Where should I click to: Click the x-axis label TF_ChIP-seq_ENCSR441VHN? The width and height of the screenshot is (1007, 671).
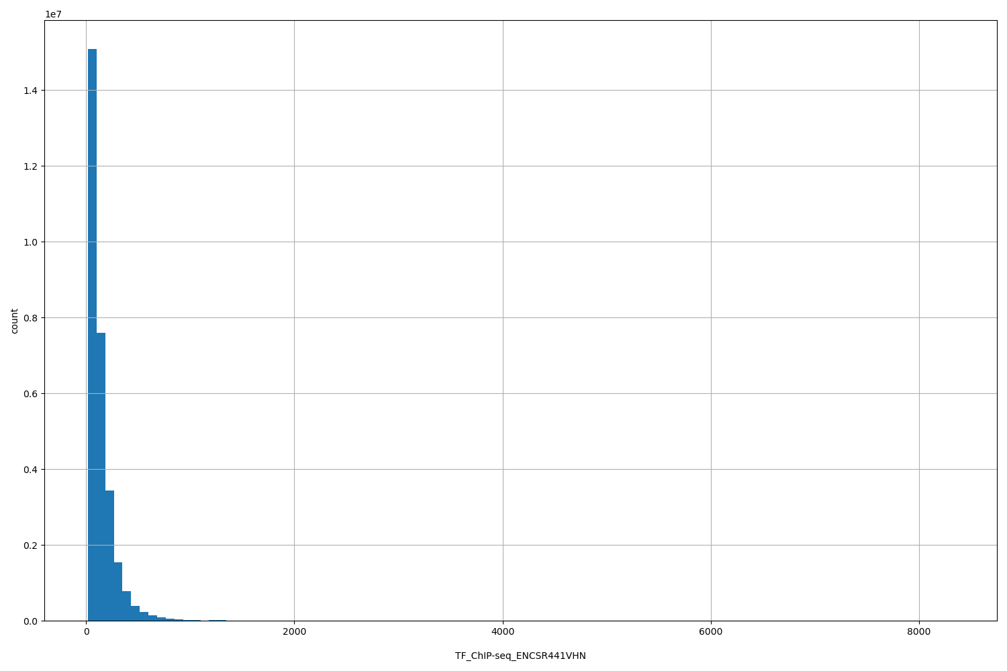pyautogui.click(x=520, y=656)
